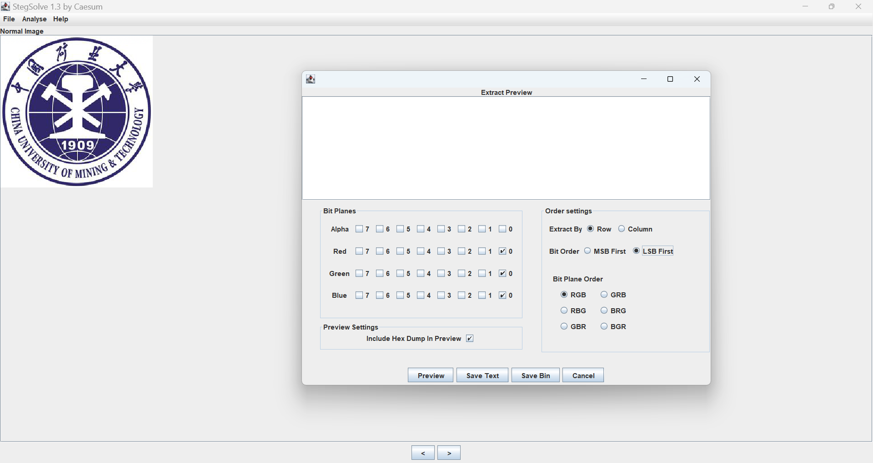Deselect Blue bit plane 0 checkbox
The height and width of the screenshot is (463, 873).
pos(502,296)
